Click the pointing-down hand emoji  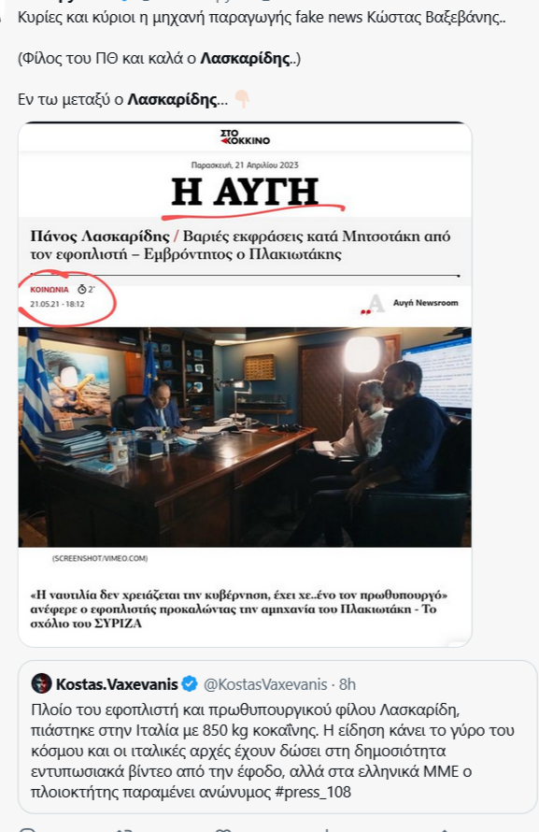[242, 99]
